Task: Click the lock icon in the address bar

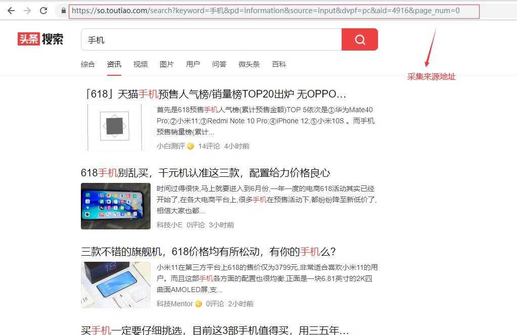Action: 63,11
